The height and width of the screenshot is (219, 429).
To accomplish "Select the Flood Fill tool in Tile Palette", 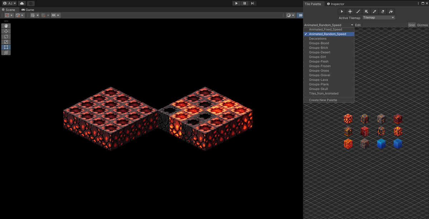I will 391,11.
